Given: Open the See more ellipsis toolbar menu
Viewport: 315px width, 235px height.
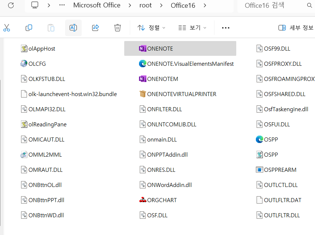Looking at the screenshot, I should 226,28.
